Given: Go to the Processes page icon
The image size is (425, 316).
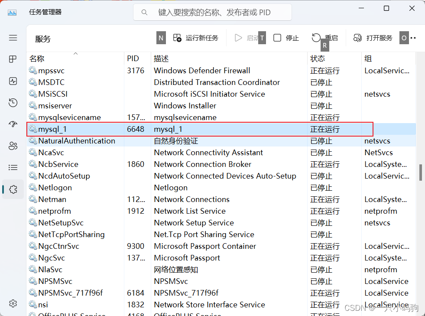Looking at the screenshot, I should tap(13, 59).
